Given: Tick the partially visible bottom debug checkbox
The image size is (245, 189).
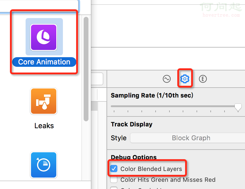Looking at the screenshot, I should 114,188.
